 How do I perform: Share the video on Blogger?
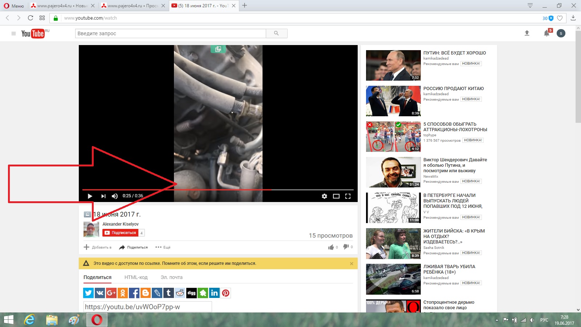click(146, 293)
